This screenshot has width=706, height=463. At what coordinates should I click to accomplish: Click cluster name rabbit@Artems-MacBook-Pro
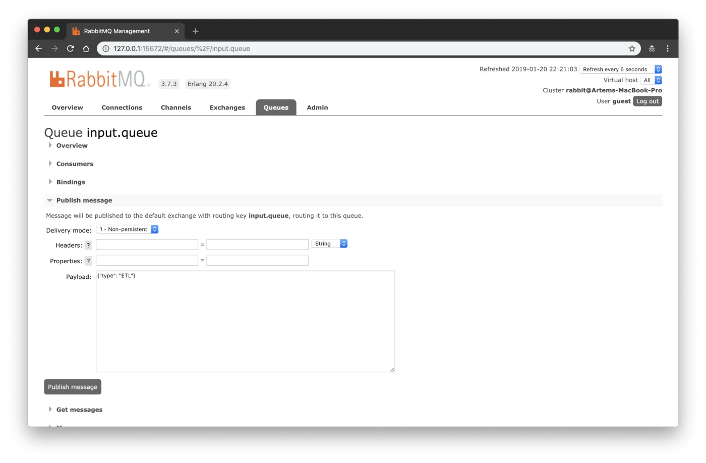(x=614, y=90)
